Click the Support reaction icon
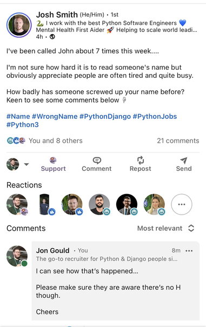This screenshot has width=206, height=327. click(x=53, y=160)
